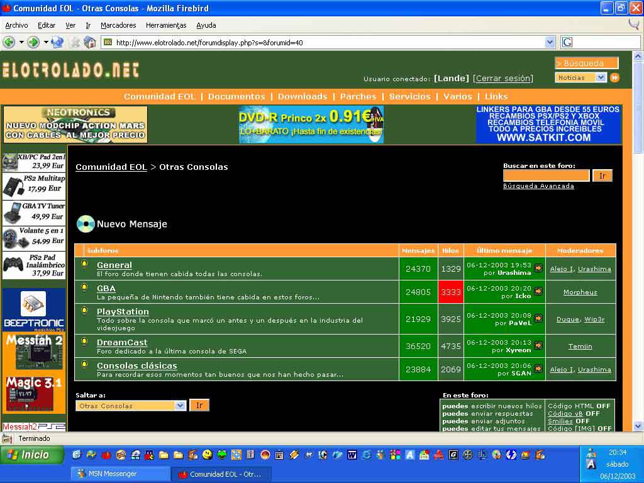The width and height of the screenshot is (644, 483).
Task: Open the Editar menu
Action: [x=47, y=25]
